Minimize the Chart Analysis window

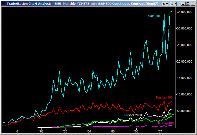tap(183, 4)
